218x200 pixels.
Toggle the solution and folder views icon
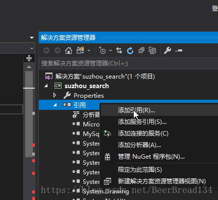(80, 50)
